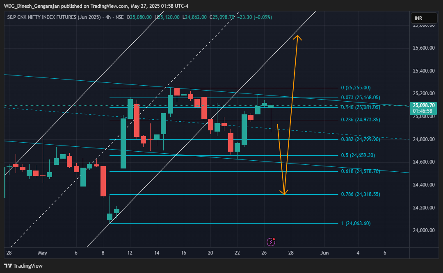Click the large red candle before May 8
Image resolution: width=443 pixels, height=273 pixels.
click(103, 181)
